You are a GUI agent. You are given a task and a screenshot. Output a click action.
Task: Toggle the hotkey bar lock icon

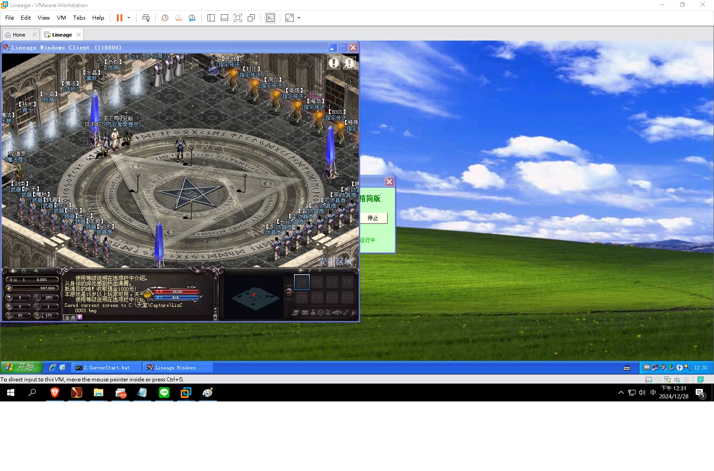289,293
